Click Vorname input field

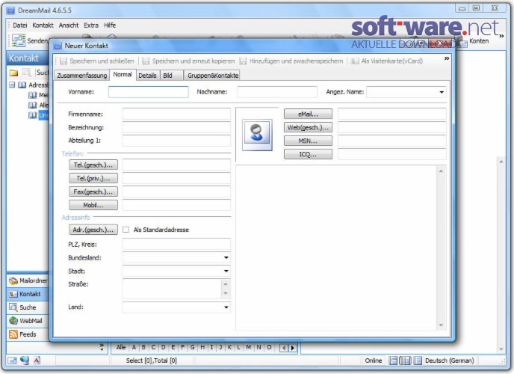pyautogui.click(x=149, y=92)
